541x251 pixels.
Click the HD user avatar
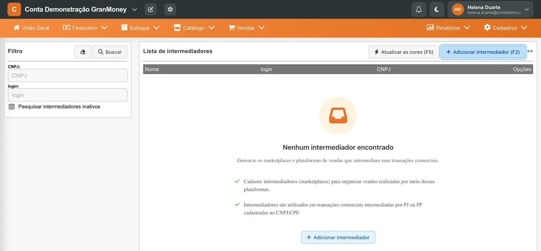point(458,9)
